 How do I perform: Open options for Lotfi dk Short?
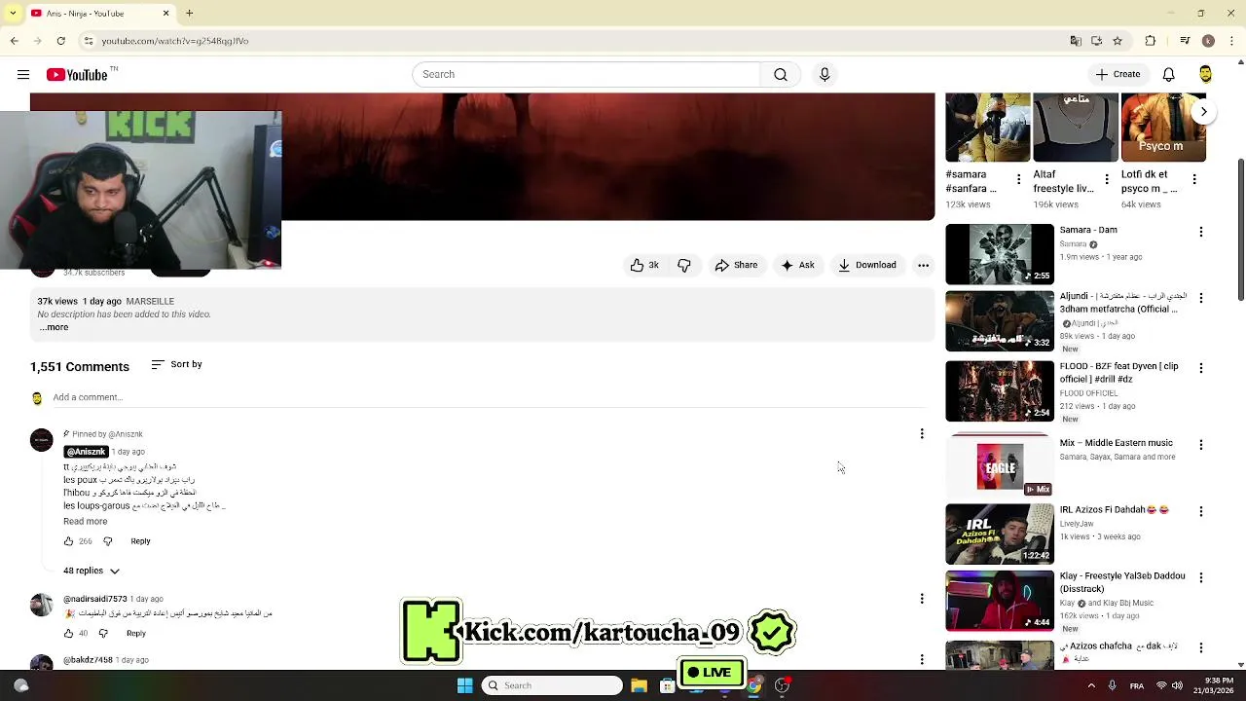[1194, 179]
